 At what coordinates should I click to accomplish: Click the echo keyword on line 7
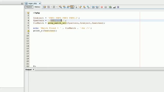tap(36, 28)
